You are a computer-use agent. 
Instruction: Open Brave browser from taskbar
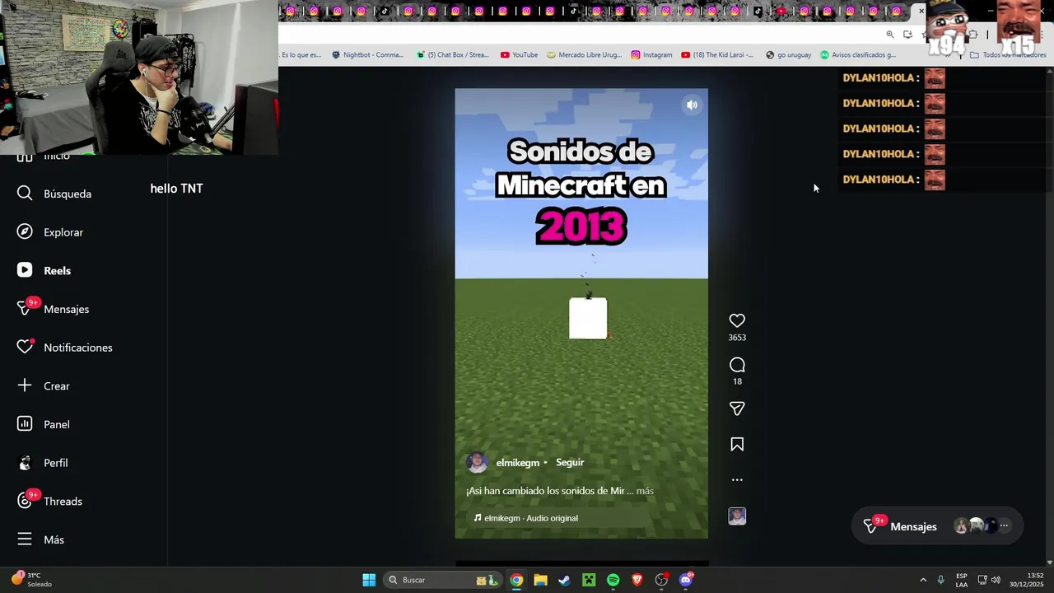(637, 580)
